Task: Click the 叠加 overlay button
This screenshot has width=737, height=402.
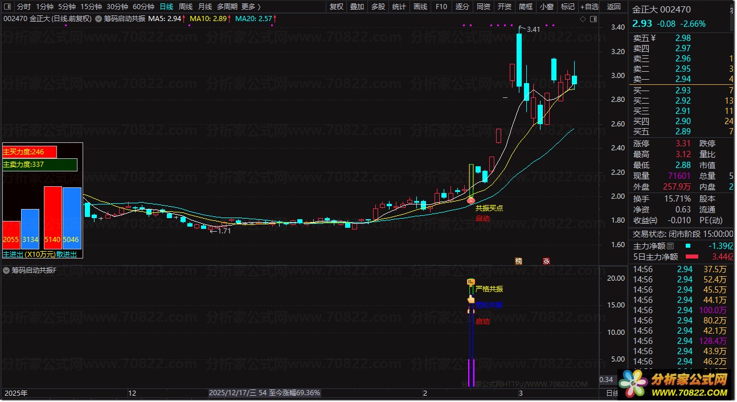Action: pyautogui.click(x=357, y=7)
